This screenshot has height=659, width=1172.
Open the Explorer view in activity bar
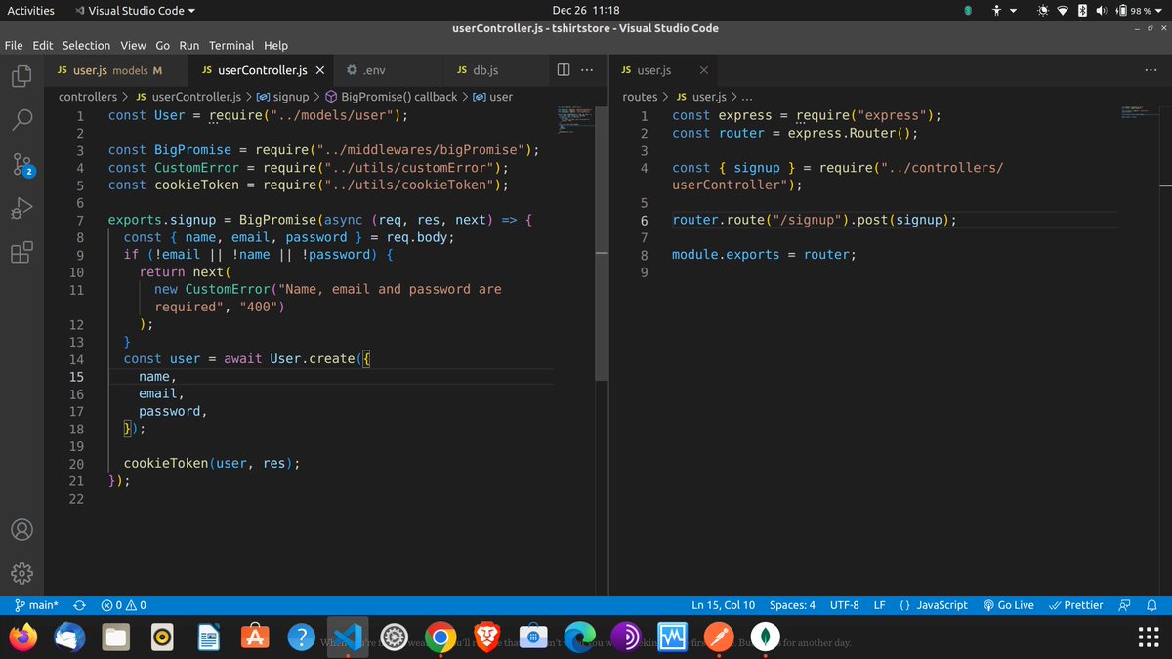tap(21, 75)
